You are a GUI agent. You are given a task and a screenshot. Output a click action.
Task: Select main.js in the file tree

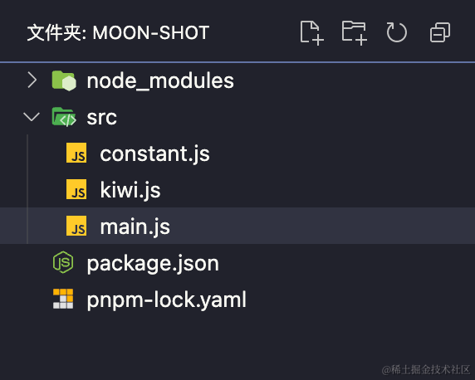[x=237, y=226]
